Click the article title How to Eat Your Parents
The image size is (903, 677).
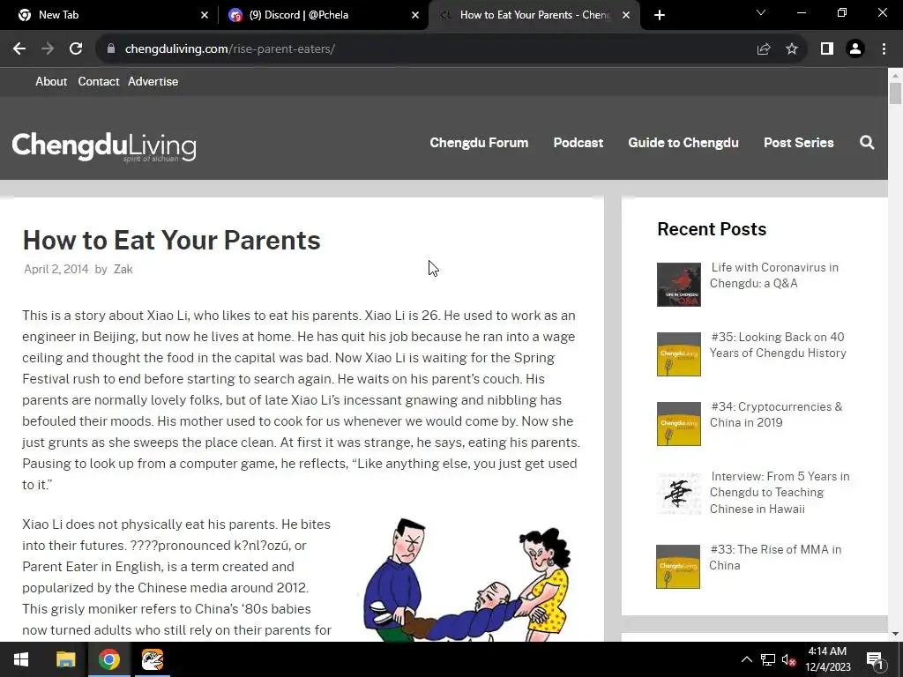click(171, 240)
